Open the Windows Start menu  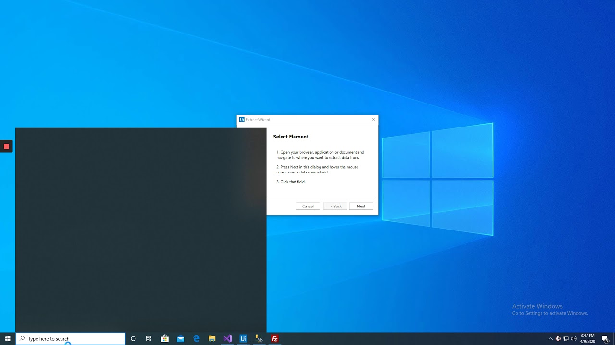(8, 339)
